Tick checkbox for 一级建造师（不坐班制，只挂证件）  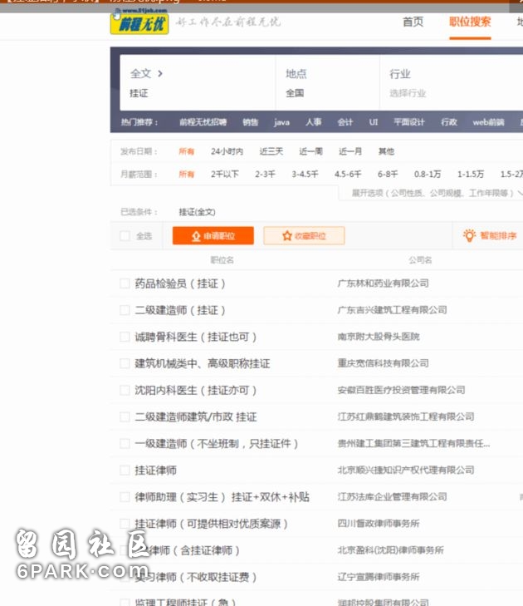[125, 444]
